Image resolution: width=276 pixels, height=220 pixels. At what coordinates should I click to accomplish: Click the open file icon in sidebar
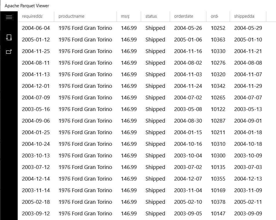coord(9,37)
